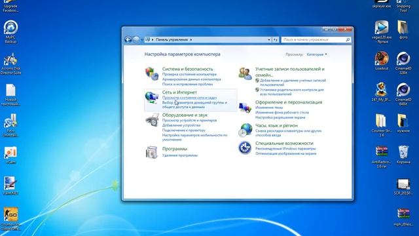Open Изменение фона рабочего стола link

[282, 112]
